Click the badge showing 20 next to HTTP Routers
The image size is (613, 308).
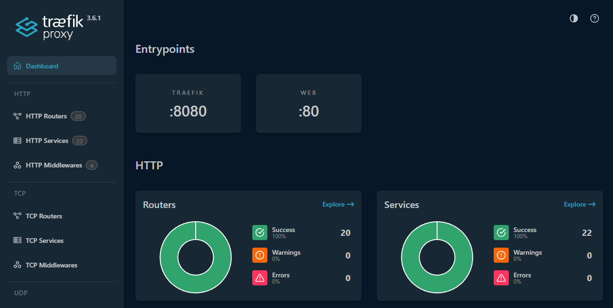coord(78,116)
